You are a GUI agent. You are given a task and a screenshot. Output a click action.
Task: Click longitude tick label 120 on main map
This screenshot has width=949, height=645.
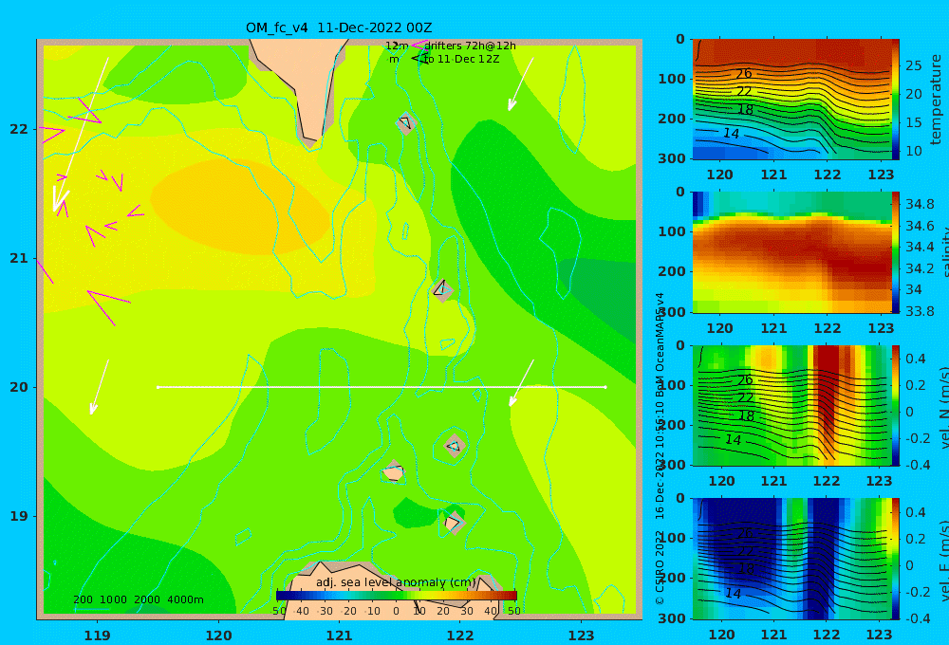coord(218,636)
